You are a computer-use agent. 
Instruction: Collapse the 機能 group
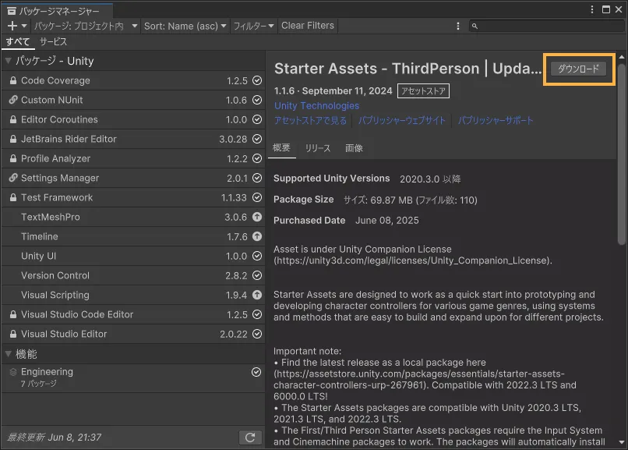(x=8, y=354)
